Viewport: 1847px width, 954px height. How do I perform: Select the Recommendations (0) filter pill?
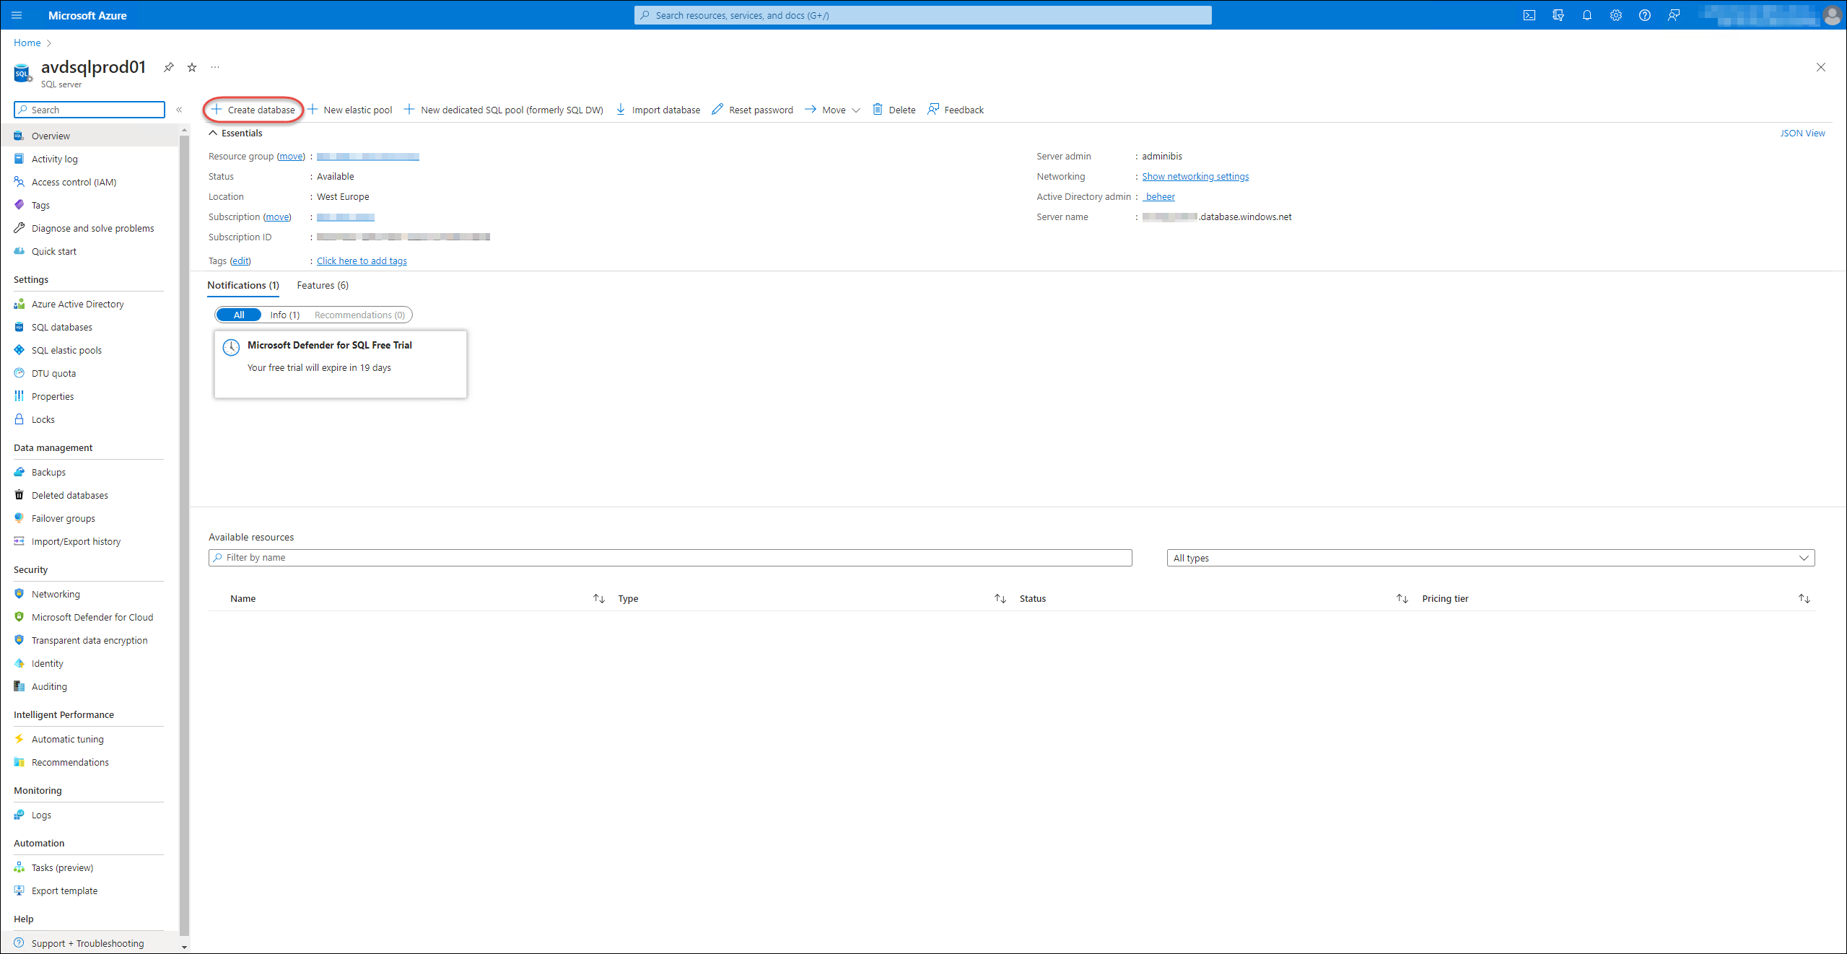(359, 315)
